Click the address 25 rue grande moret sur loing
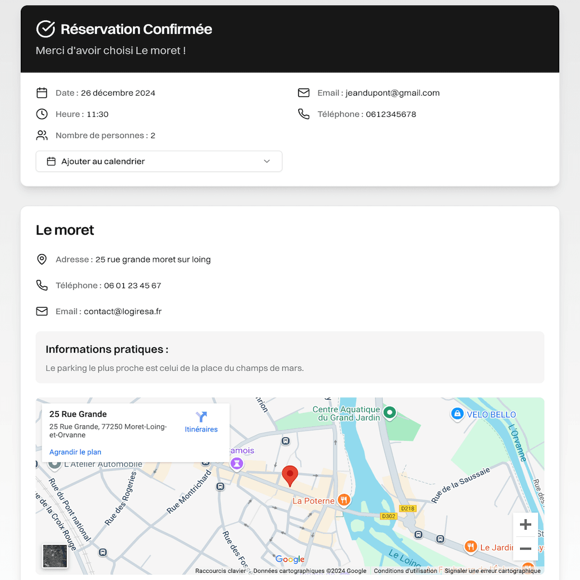 pos(153,260)
